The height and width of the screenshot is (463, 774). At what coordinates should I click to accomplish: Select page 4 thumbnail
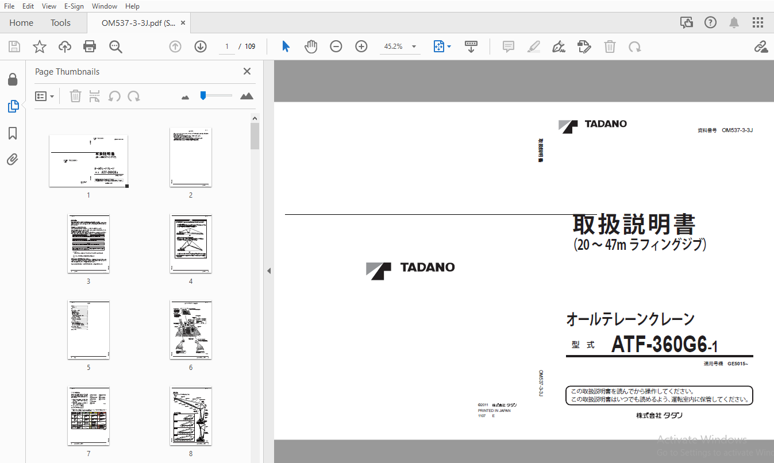[191, 244]
